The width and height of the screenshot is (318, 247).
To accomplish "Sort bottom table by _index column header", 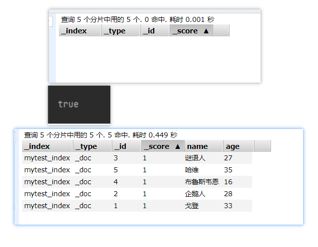I will point(47,146).
